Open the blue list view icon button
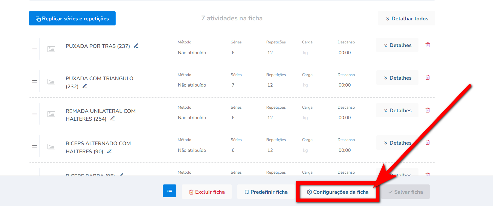The width and height of the screenshot is (493, 206). click(x=169, y=191)
